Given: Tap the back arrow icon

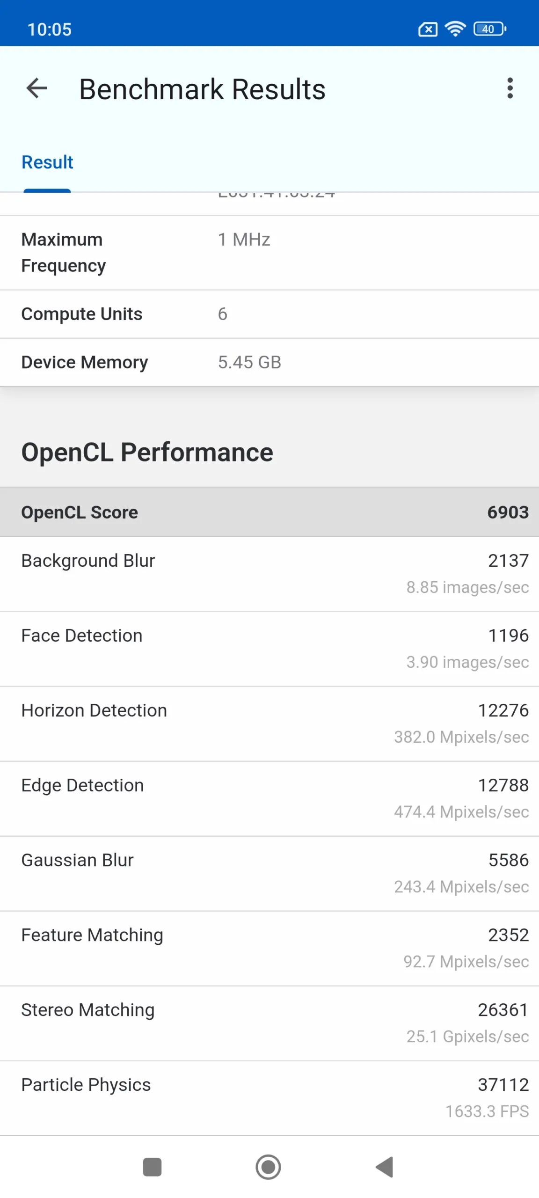Looking at the screenshot, I should (37, 88).
